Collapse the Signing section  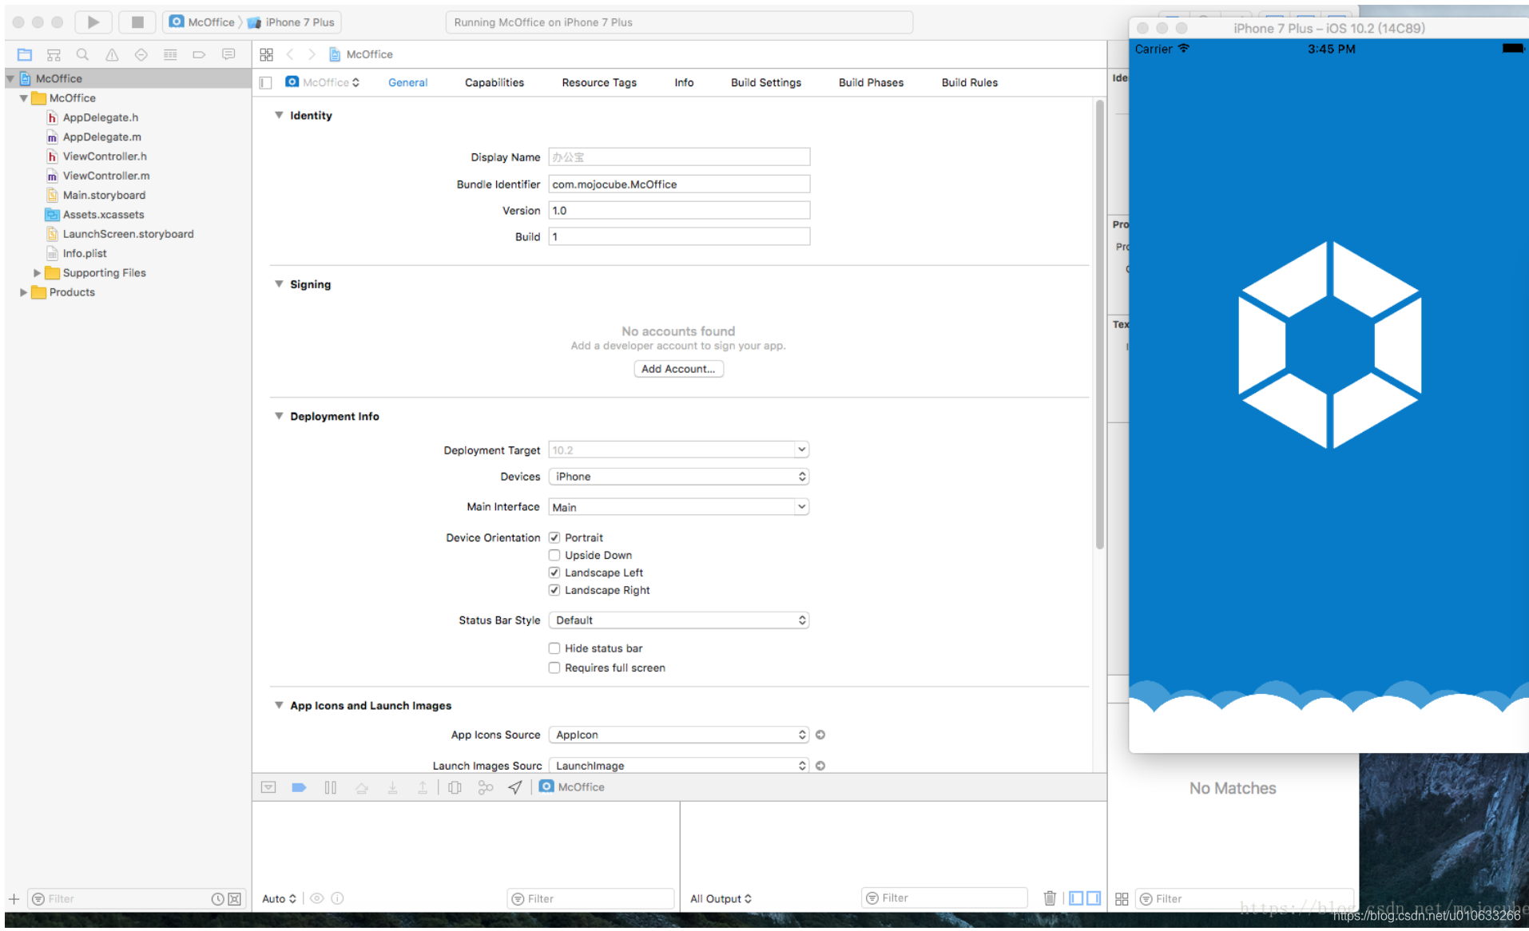tap(279, 283)
